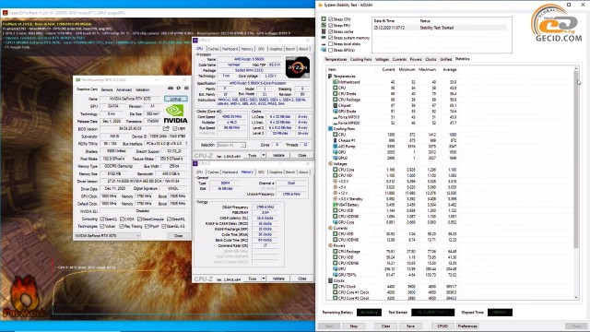
Task: Collapse the Currents group in AIDA64
Action: pos(330,228)
